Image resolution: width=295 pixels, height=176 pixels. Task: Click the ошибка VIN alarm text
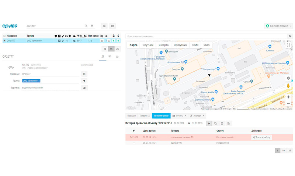(x=176, y=143)
